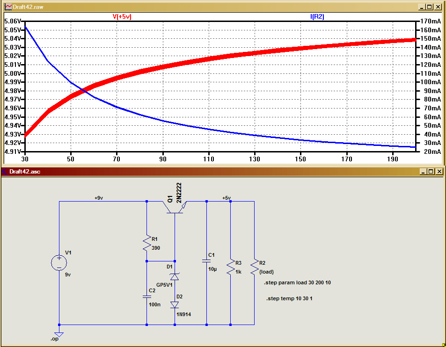446x347 pixels.
Task: Click the Draft42.raw window icon
Action: click(x=8, y=7)
